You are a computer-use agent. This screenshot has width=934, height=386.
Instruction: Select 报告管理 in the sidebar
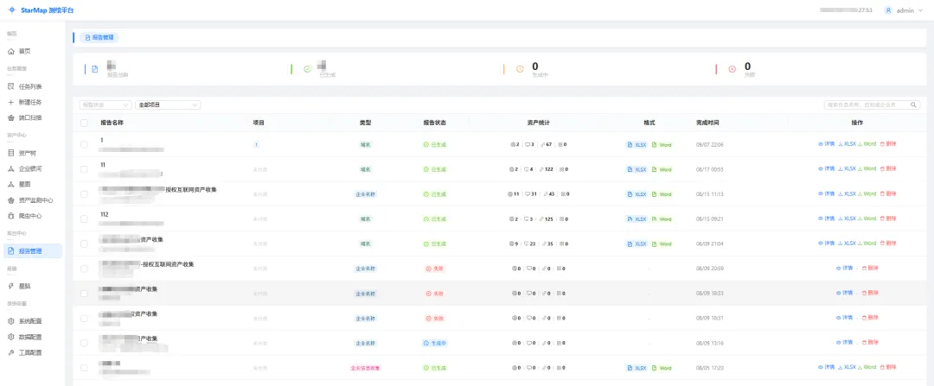coord(33,251)
